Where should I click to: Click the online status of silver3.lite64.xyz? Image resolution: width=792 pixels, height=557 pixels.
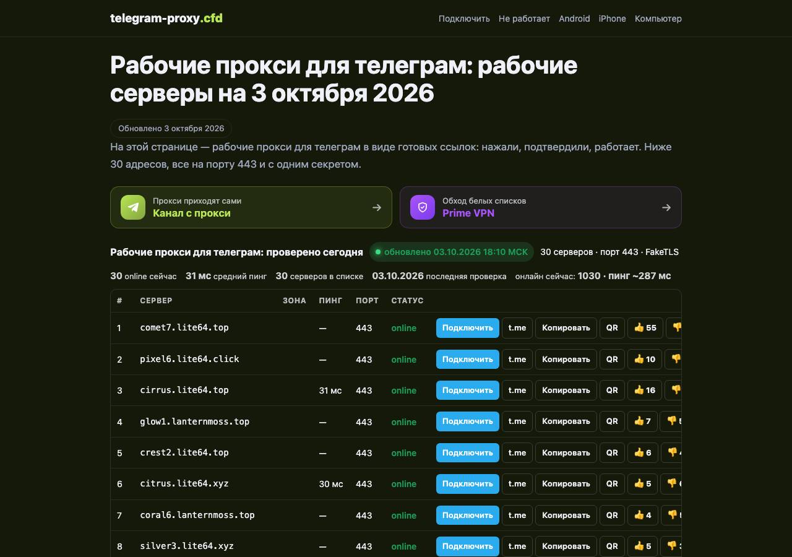[x=404, y=546]
